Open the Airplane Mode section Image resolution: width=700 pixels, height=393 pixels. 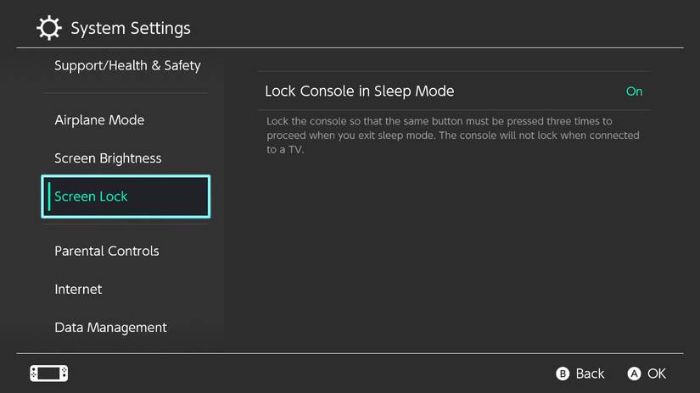pos(99,120)
